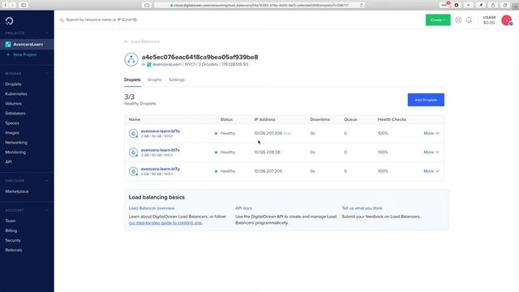Select the Droplets tab

point(132,79)
